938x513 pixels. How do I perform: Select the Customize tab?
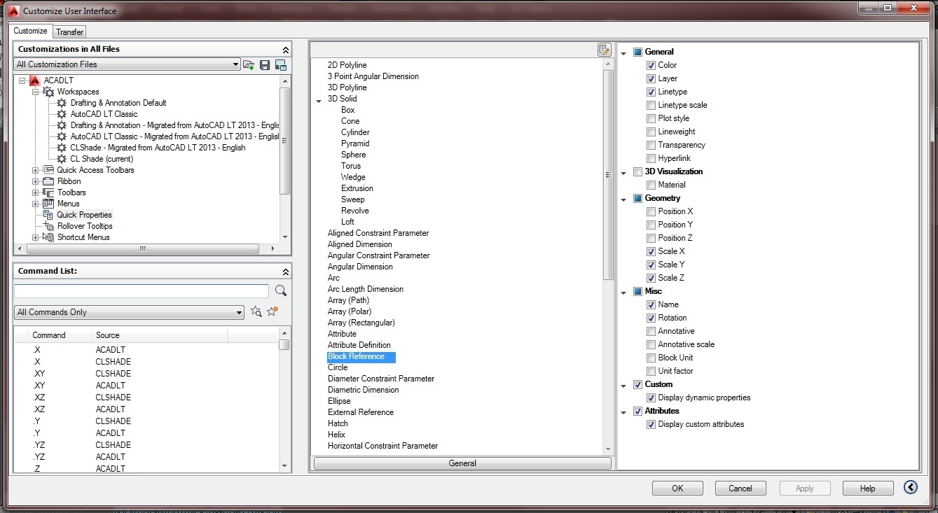tap(31, 31)
